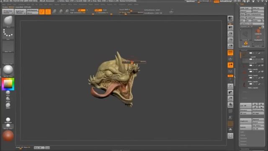Toggle Floor grid display
The height and width of the screenshot is (151, 268).
230,59
